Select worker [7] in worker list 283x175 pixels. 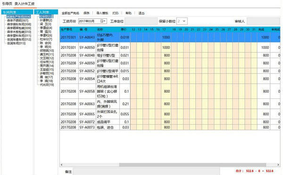click(46, 39)
